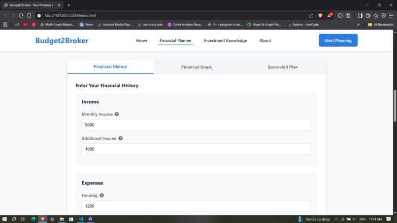Open File Explorer from the taskbar
The width and height of the screenshot is (397, 223).
click(x=62, y=219)
